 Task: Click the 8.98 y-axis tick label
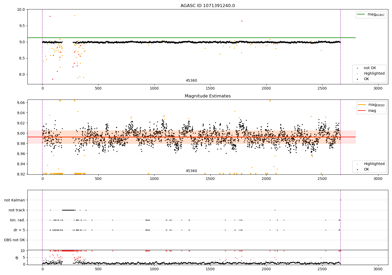point(21,144)
